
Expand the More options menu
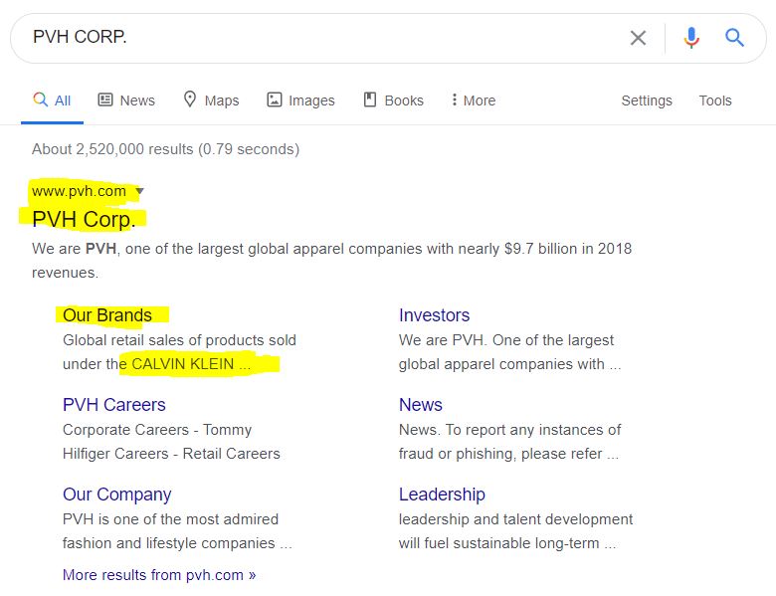tap(473, 100)
